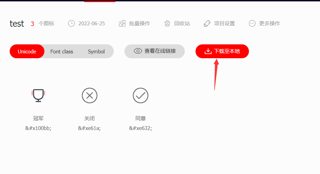
Task: Switch to Font class mode
Action: [62, 51]
